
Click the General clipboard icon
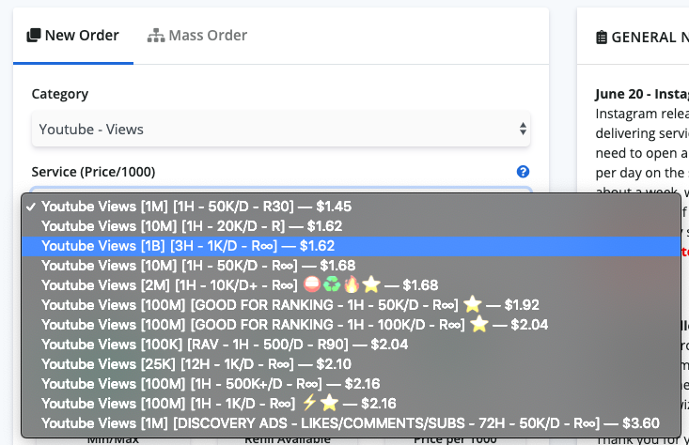pyautogui.click(x=602, y=38)
